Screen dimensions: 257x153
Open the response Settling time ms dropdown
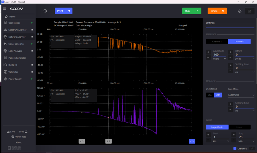click(245, 111)
